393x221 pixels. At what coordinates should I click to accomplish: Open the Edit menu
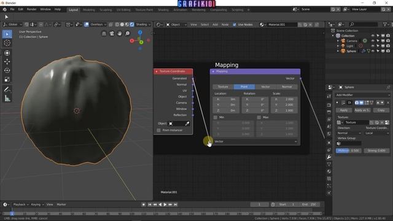click(20, 9)
